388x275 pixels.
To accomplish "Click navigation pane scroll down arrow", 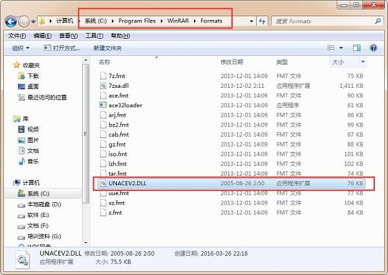I will point(86,243).
